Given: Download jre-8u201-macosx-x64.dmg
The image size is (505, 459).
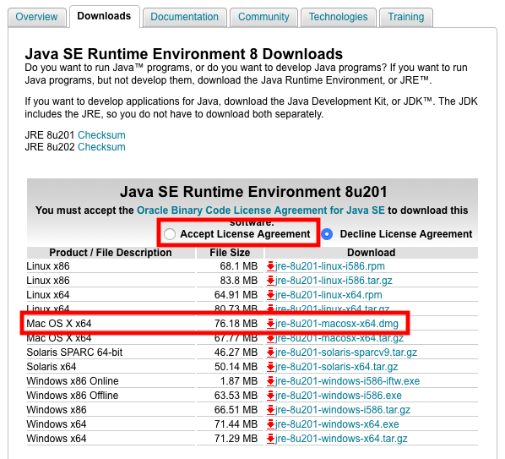Looking at the screenshot, I should (337, 324).
